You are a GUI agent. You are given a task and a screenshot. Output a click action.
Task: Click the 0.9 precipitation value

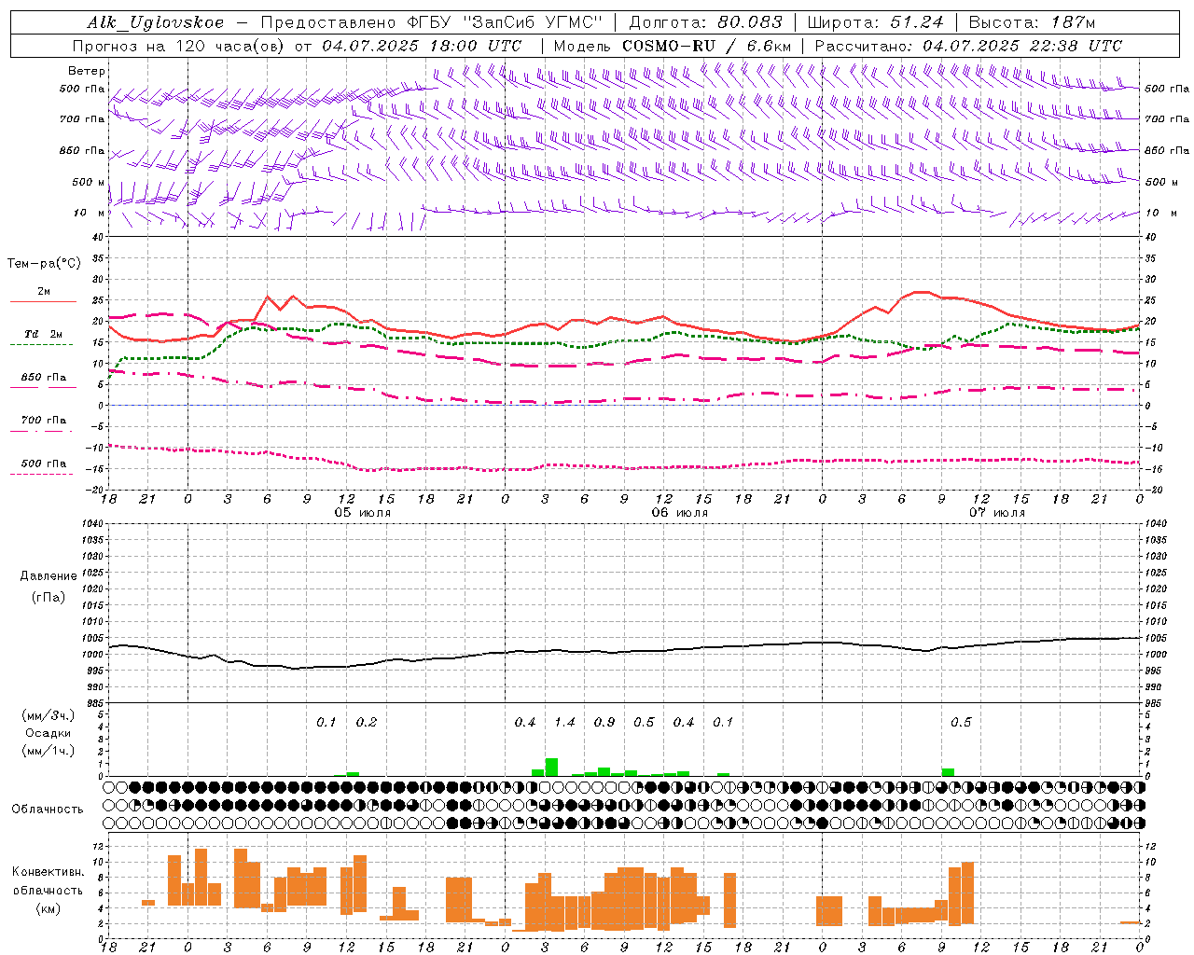[x=604, y=722]
